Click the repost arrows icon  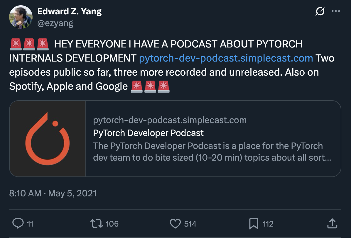click(x=97, y=223)
